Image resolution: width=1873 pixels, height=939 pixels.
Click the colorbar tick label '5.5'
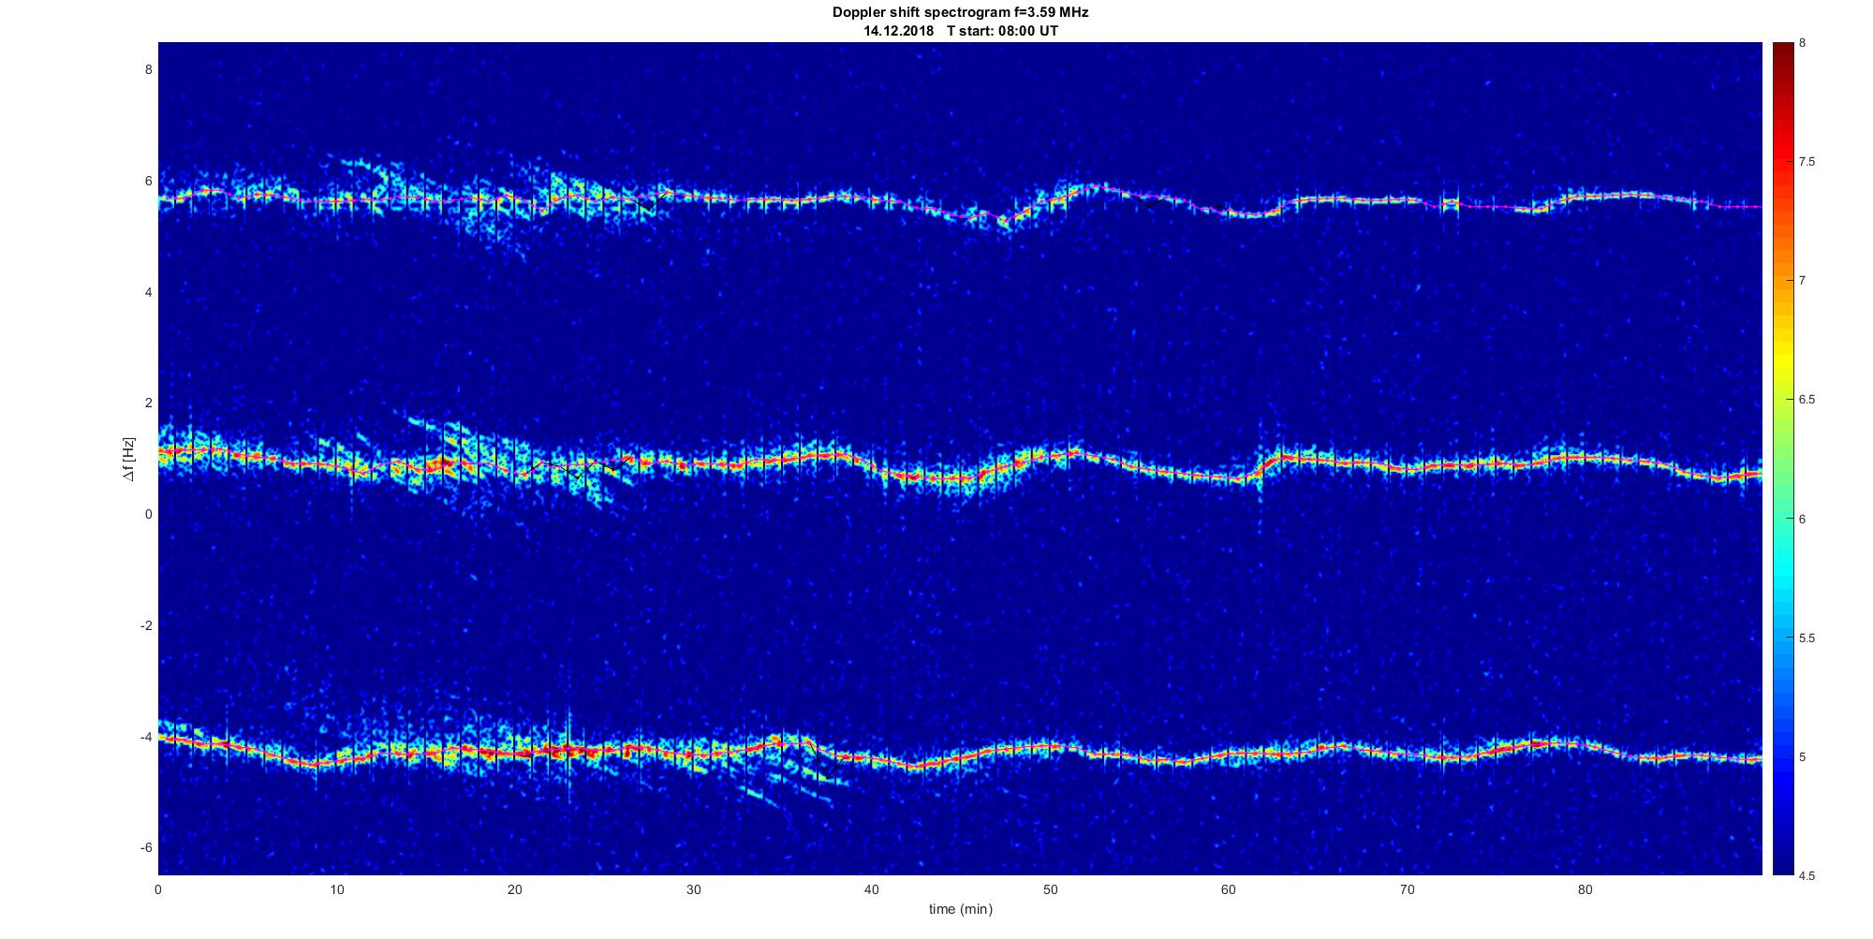(x=1807, y=638)
